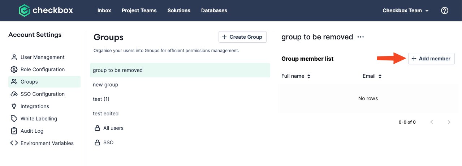Sort by Email column arrows
462x166 pixels.
click(x=380, y=76)
